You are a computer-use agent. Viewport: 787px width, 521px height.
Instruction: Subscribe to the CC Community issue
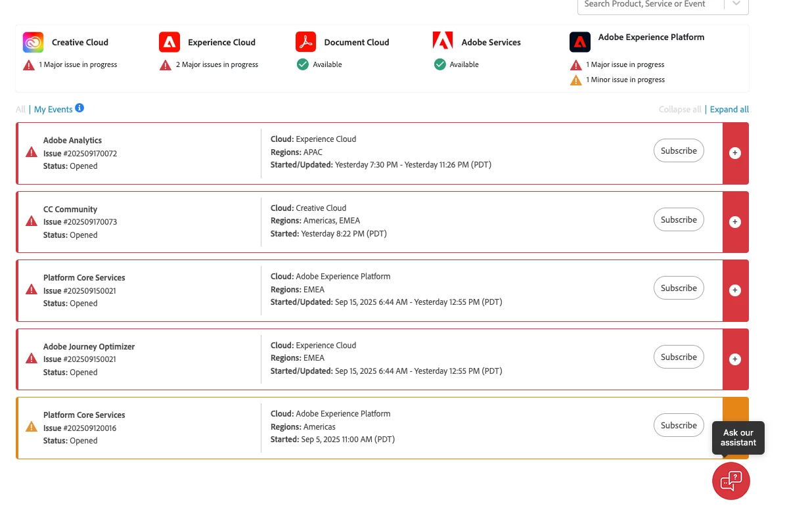679,219
